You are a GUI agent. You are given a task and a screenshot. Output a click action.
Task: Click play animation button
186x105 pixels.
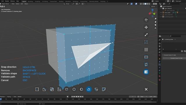(x=78, y=97)
